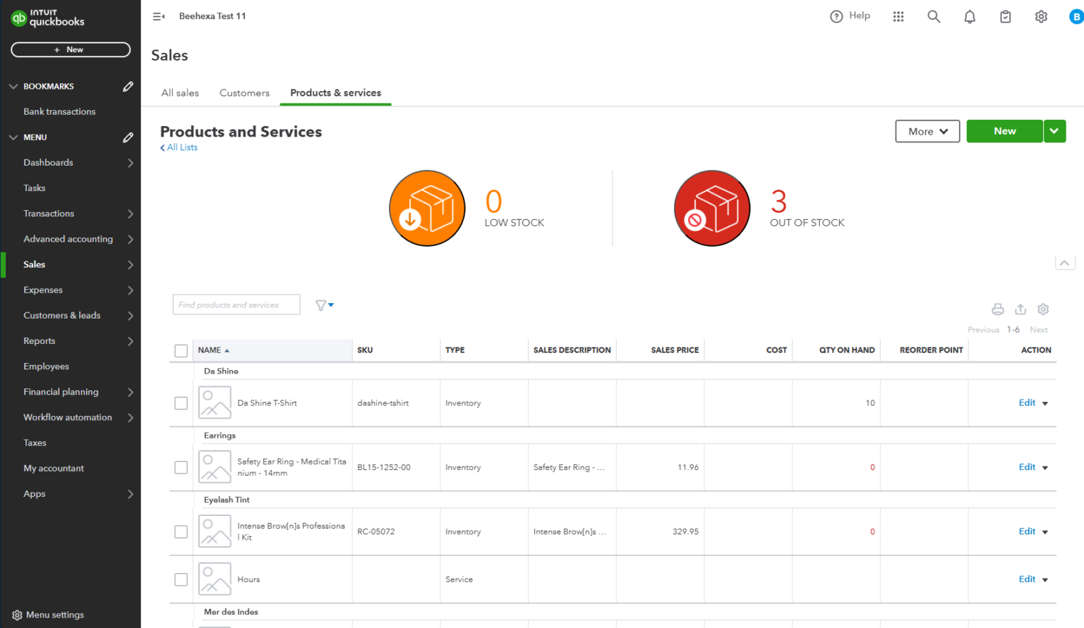Image resolution: width=1084 pixels, height=628 pixels.
Task: Open the apps grid icon in top bar
Action: pyautogui.click(x=898, y=16)
